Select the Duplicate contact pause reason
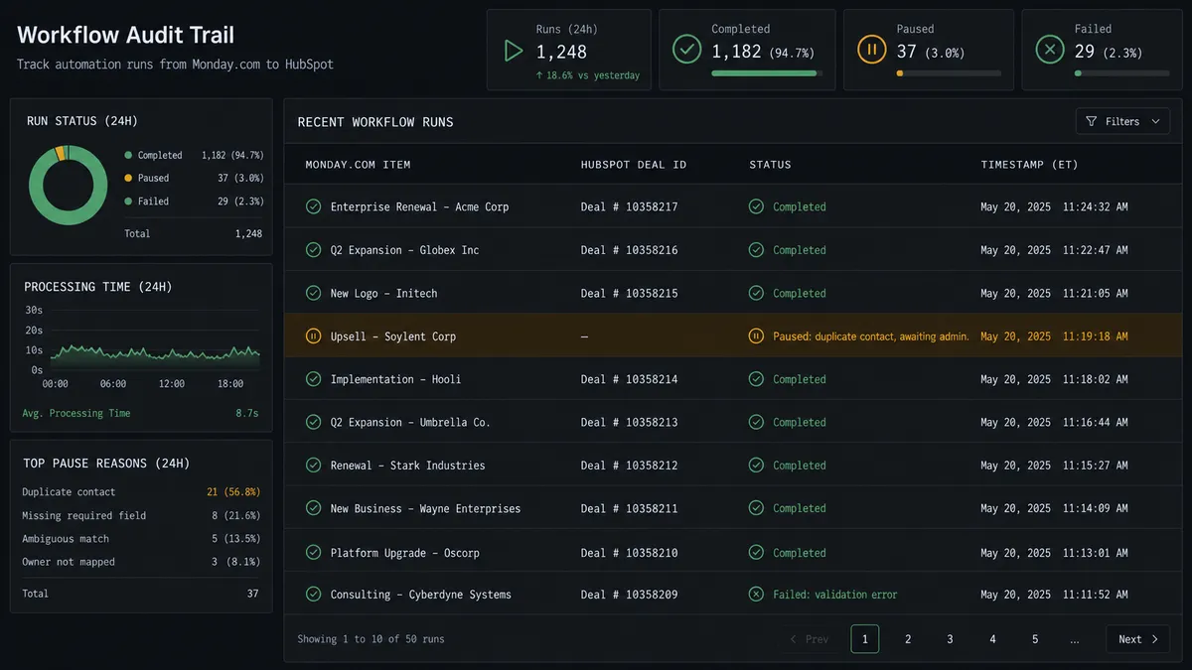This screenshot has height=670, width=1192. (x=140, y=492)
